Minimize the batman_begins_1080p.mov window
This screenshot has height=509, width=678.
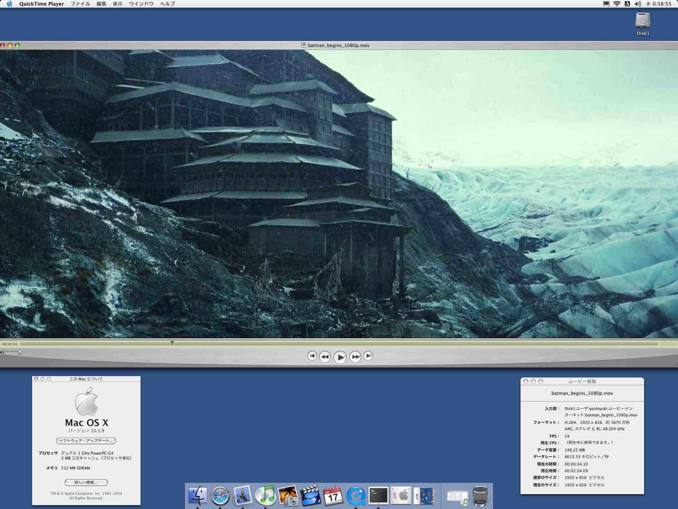[x=10, y=45]
